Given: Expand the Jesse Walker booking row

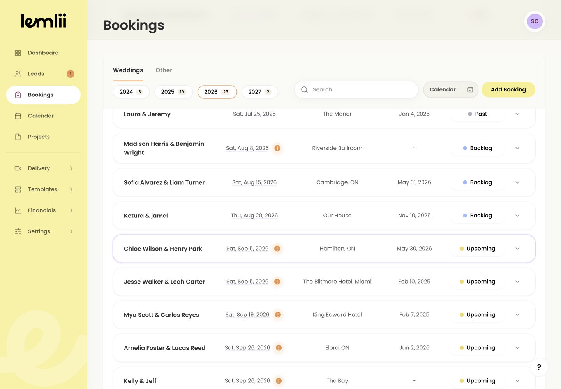Looking at the screenshot, I should pyautogui.click(x=517, y=282).
